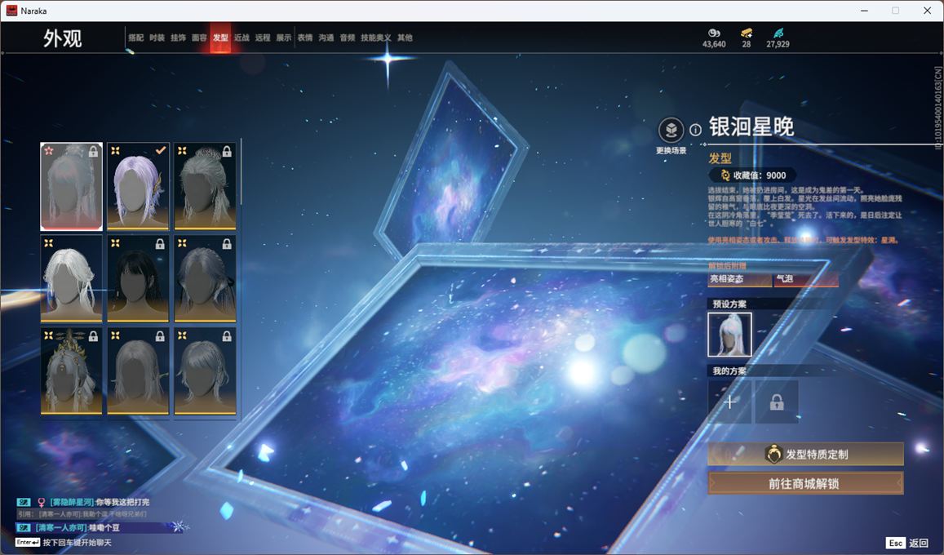Switch to the 表情 tab
The height and width of the screenshot is (555, 944).
305,38
